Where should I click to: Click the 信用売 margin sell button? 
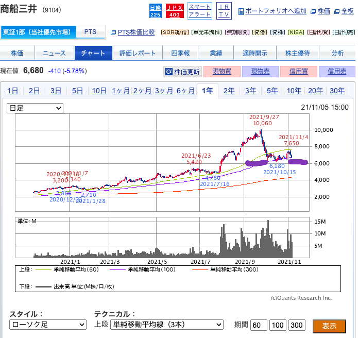click(x=337, y=72)
